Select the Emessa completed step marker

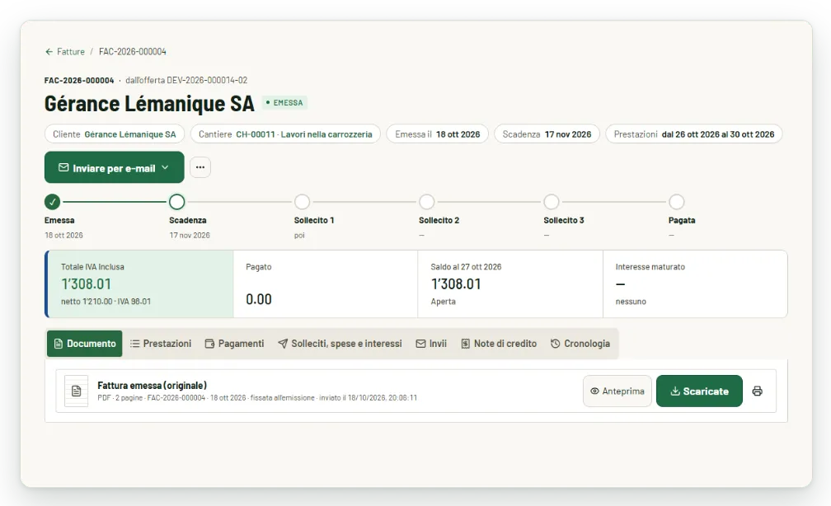click(x=52, y=202)
